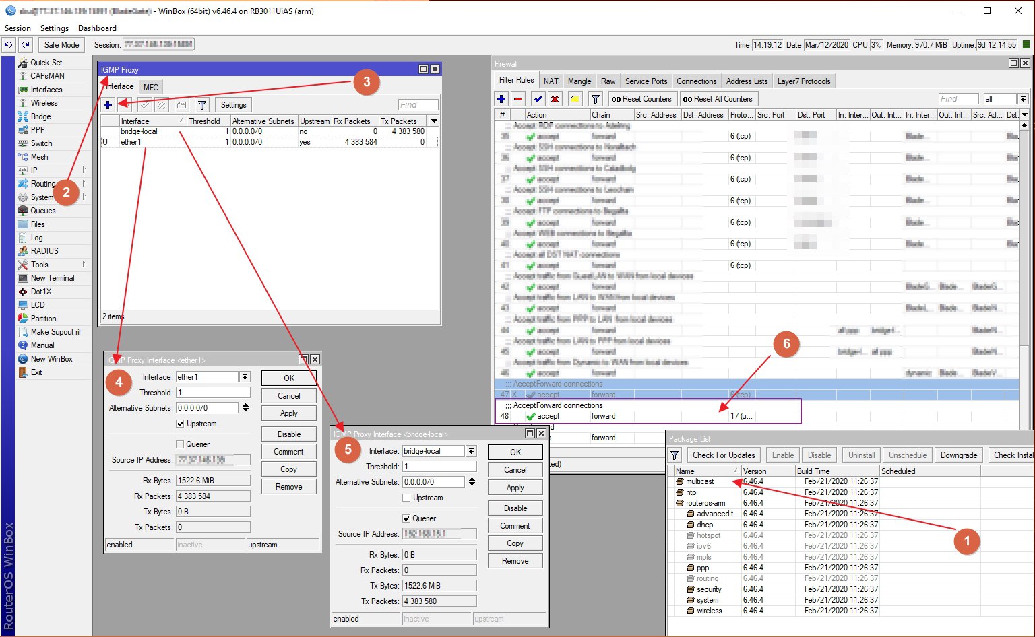Click Settings button in IGMP Proxy
1035x637 pixels.
233,105
